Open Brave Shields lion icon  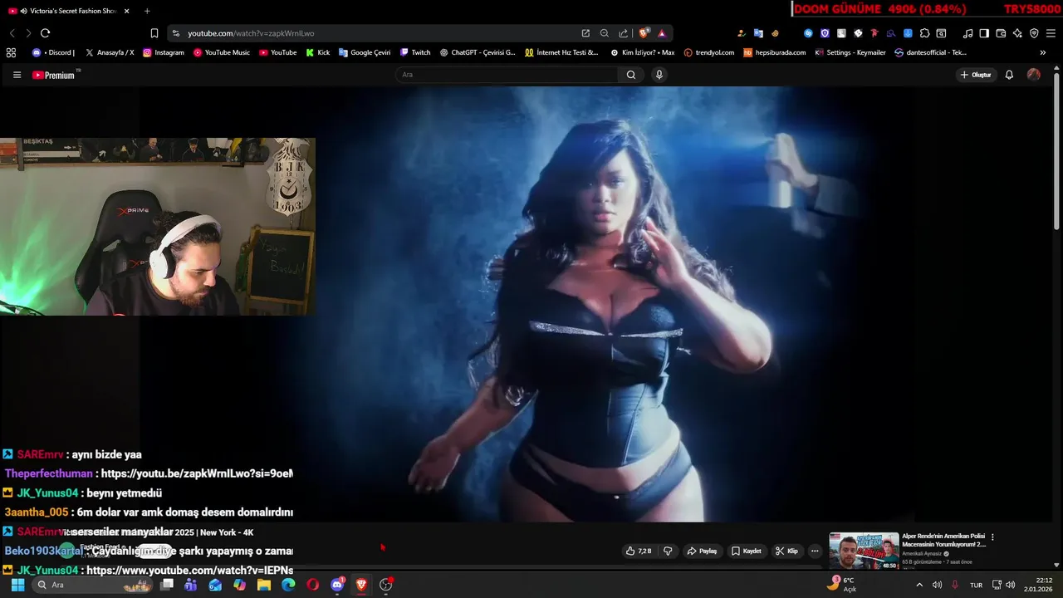point(644,33)
